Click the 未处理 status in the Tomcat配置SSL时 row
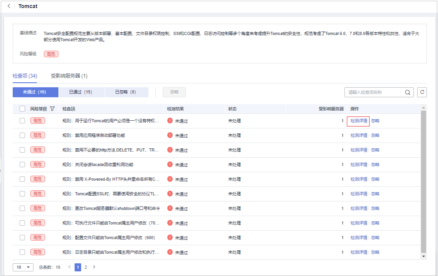This screenshot has width=438, height=276. tap(234, 194)
